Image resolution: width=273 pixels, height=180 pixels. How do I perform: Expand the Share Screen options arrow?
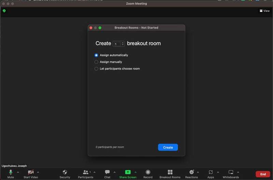pyautogui.click(x=135, y=172)
